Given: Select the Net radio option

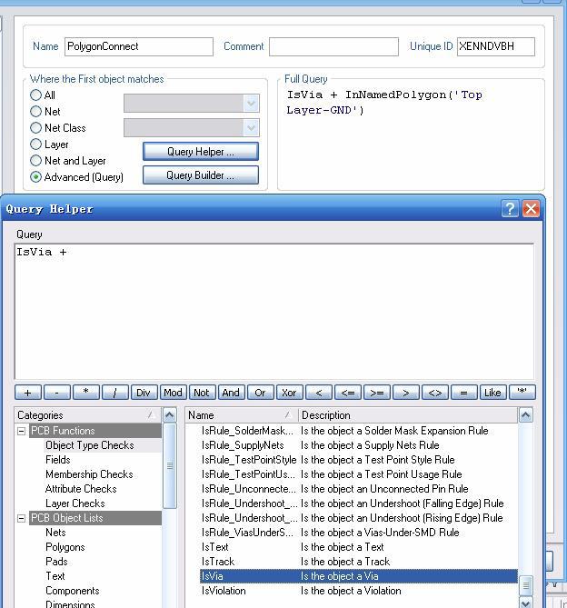Looking at the screenshot, I should pyautogui.click(x=35, y=112).
